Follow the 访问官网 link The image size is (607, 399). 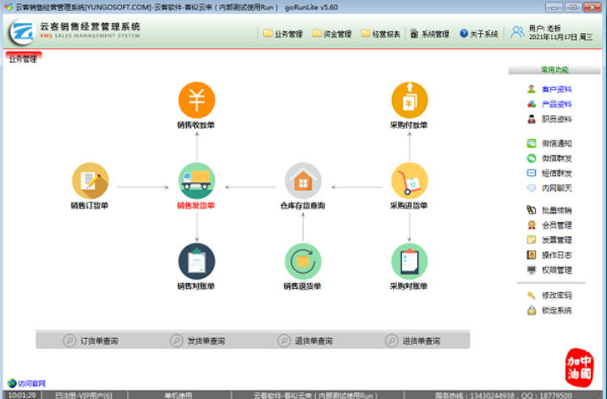tap(26, 384)
